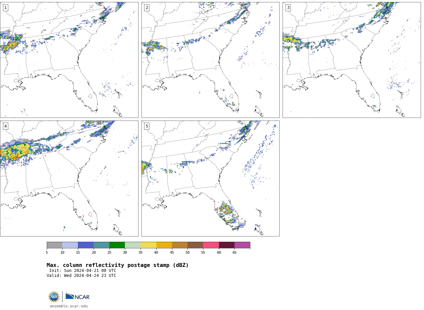Screen dimensions: 424x310
Task: Open ensemble member 5 map panel
Action: [210, 179]
